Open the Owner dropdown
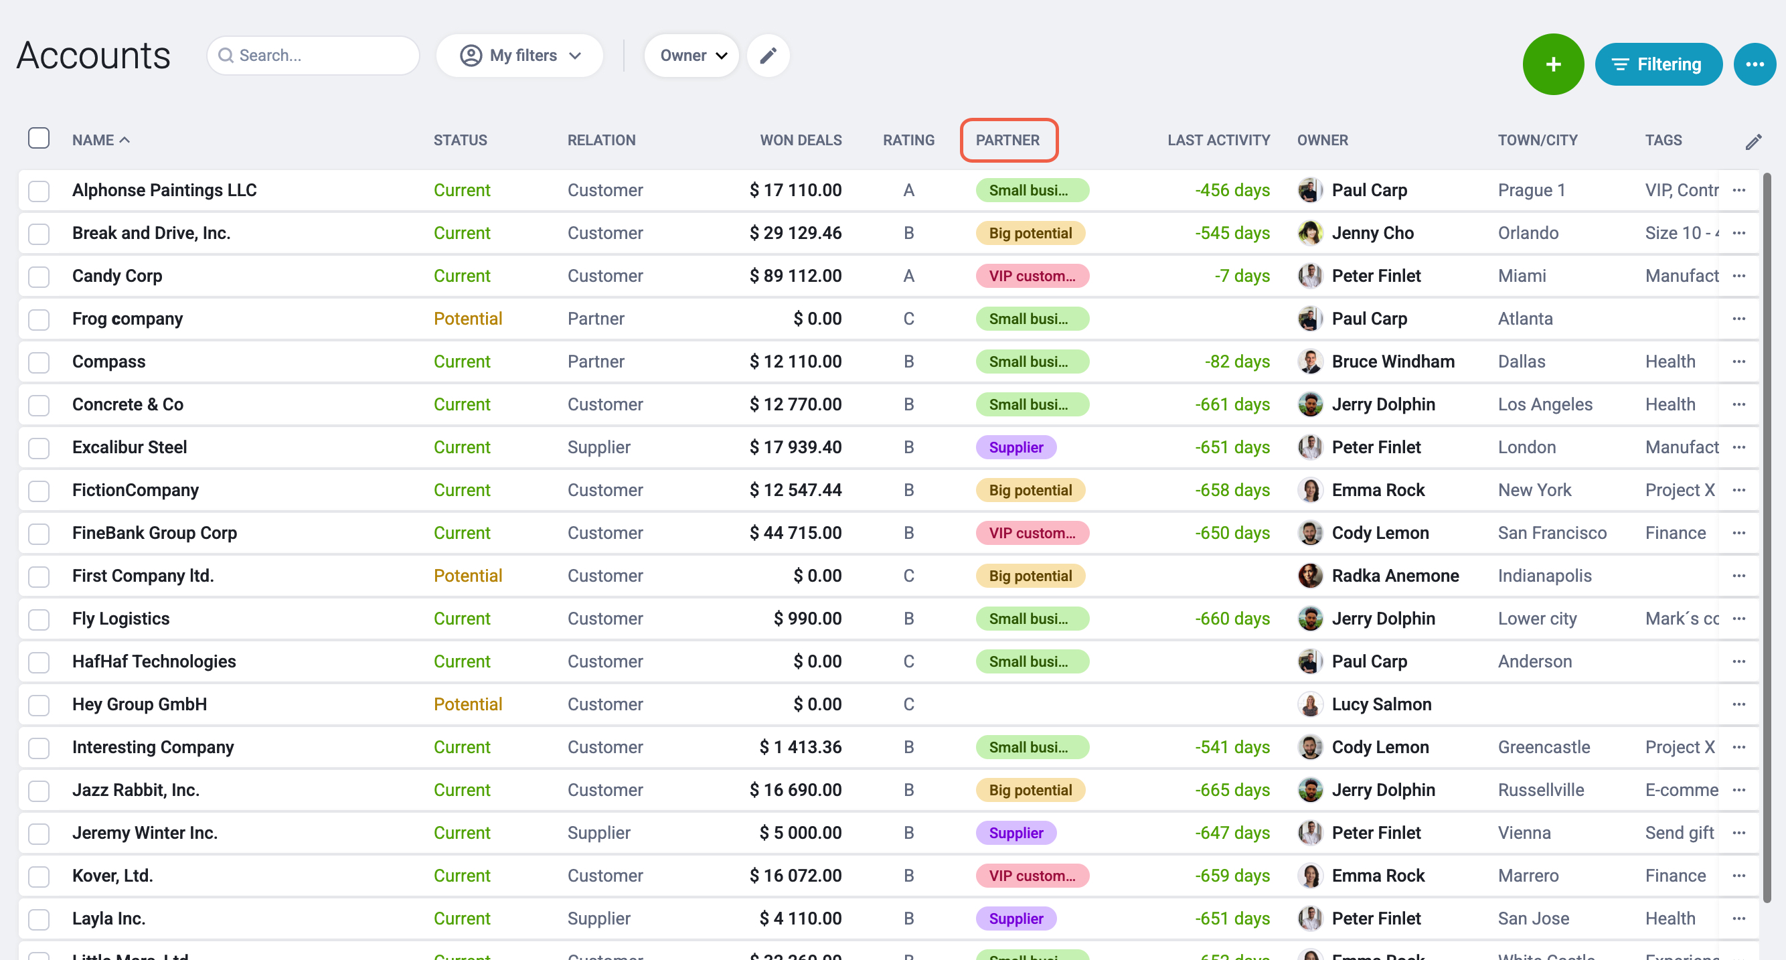 [x=692, y=56]
